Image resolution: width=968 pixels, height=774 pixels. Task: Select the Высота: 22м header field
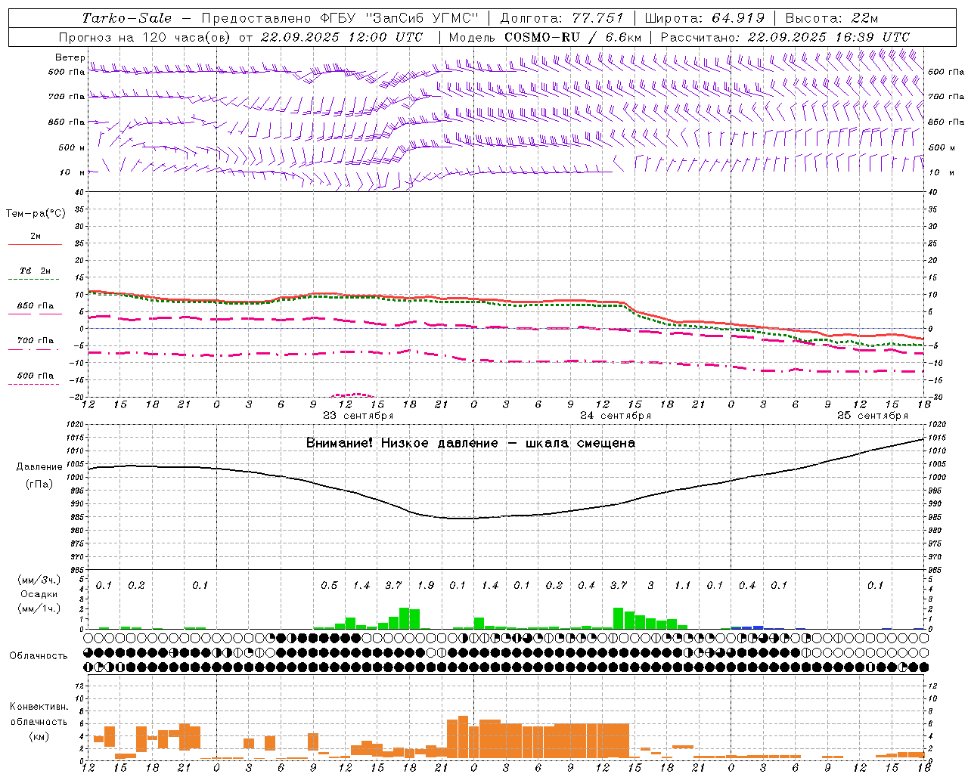(832, 18)
